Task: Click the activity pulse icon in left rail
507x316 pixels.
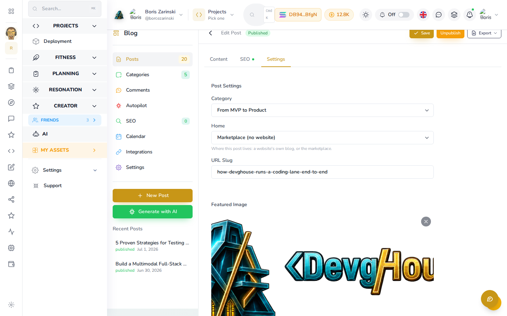Action: 11,232
